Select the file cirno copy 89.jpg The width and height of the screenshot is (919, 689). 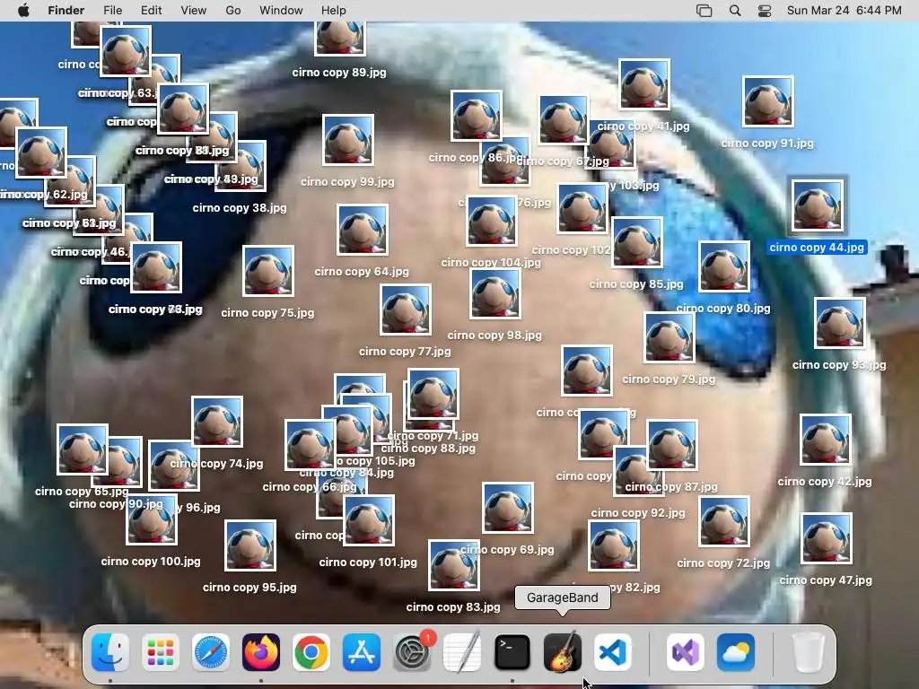[340, 38]
